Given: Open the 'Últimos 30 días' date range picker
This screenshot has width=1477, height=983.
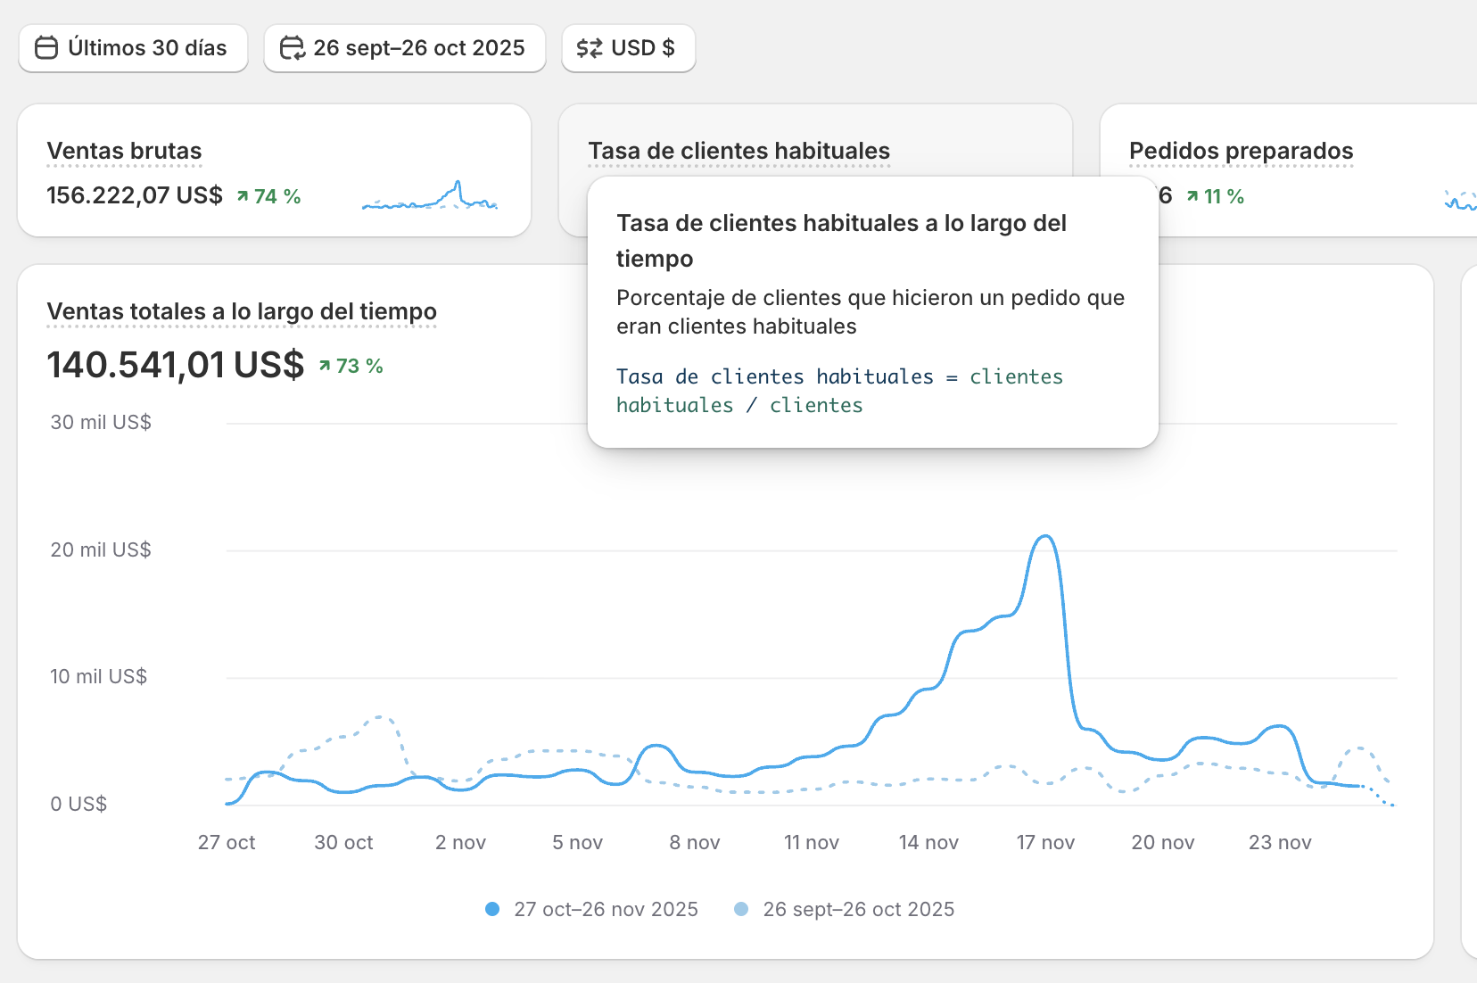Looking at the screenshot, I should 133,48.
